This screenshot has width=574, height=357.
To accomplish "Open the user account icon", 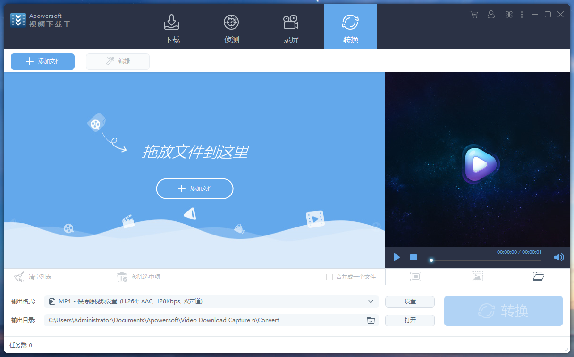I will tap(491, 14).
